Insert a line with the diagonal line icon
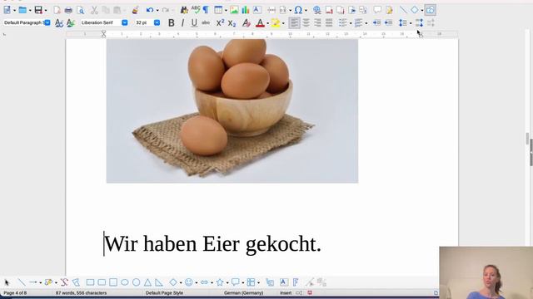 pos(403,10)
